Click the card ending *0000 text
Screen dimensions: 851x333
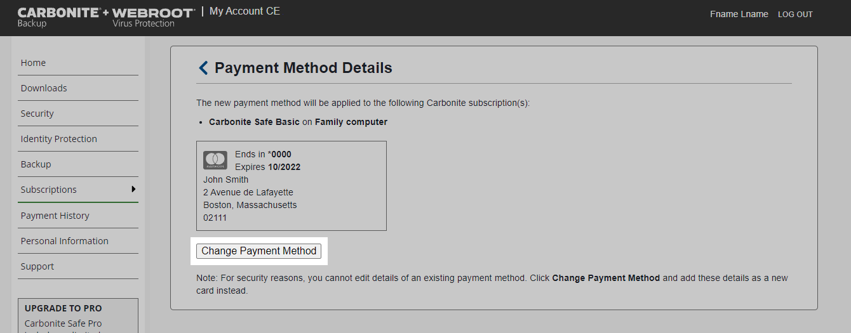(x=263, y=154)
